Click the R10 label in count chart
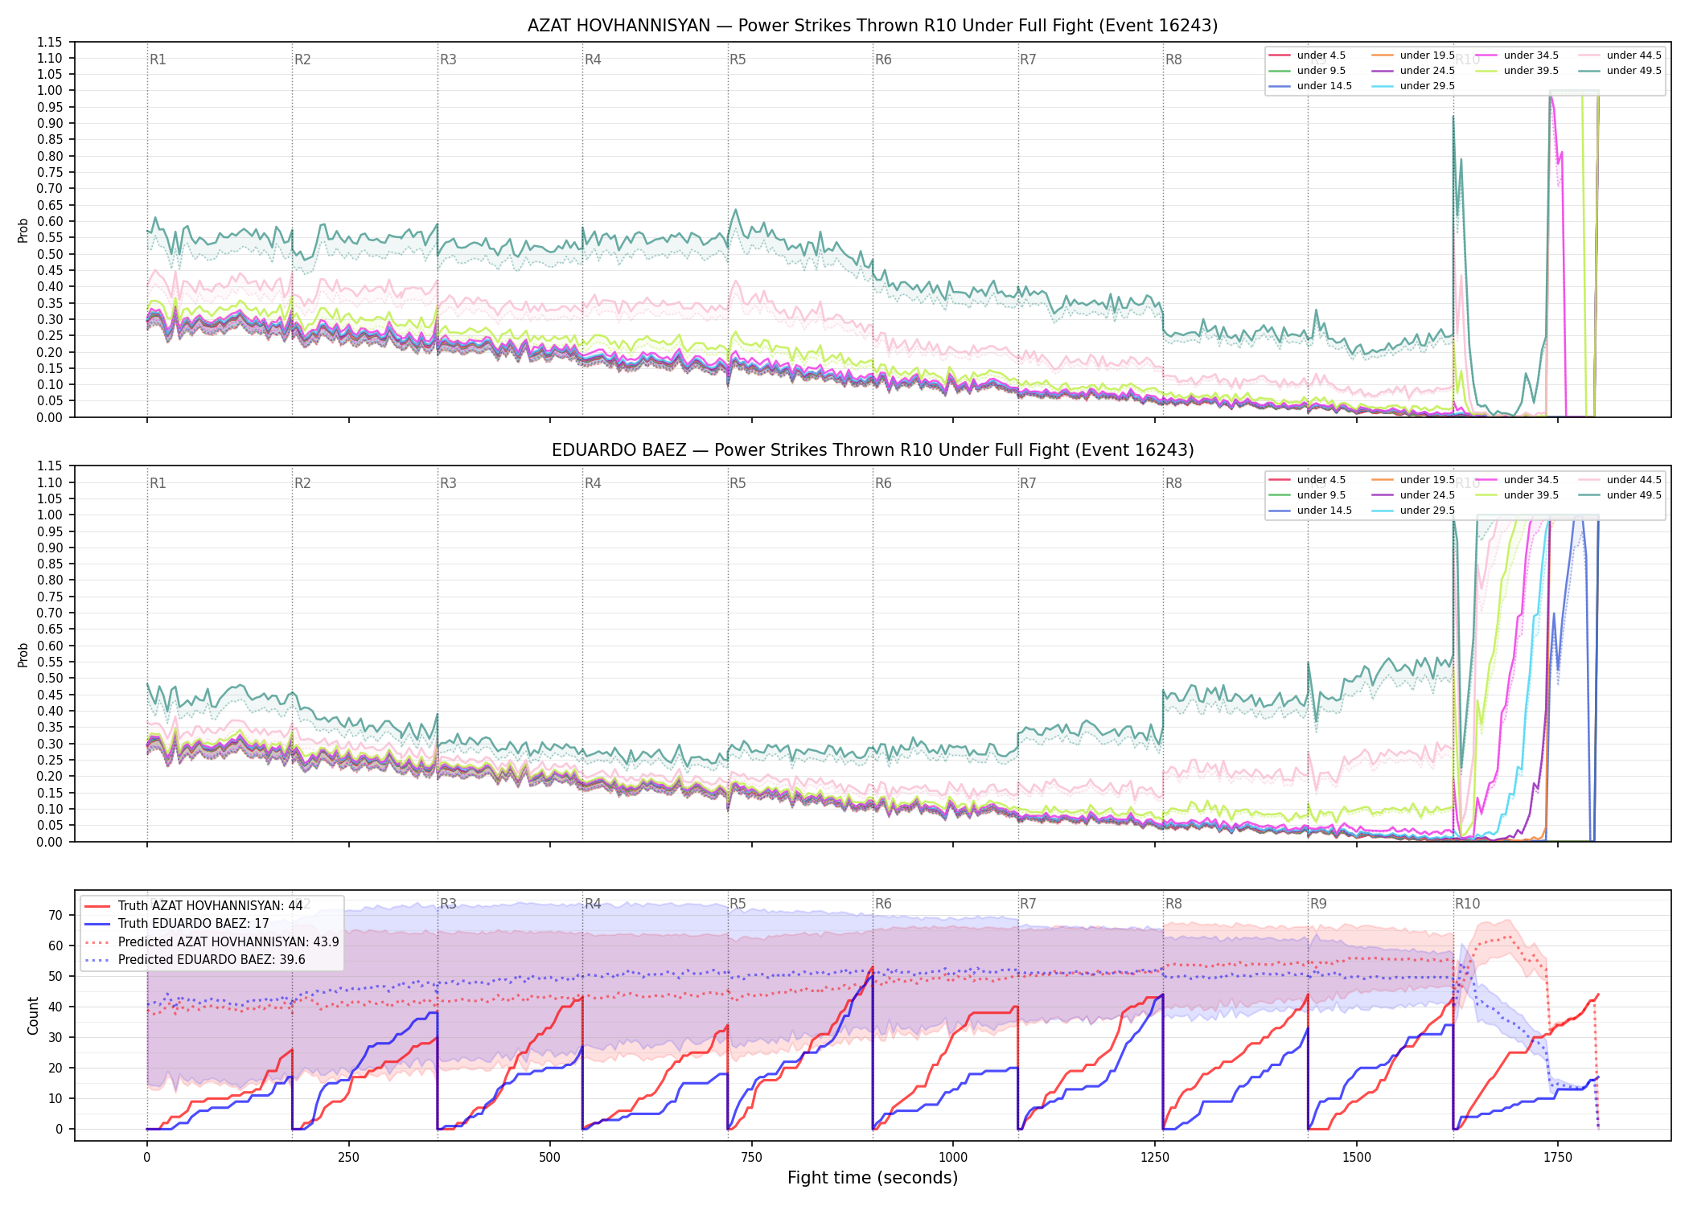The height and width of the screenshot is (1206, 1689). (1467, 904)
